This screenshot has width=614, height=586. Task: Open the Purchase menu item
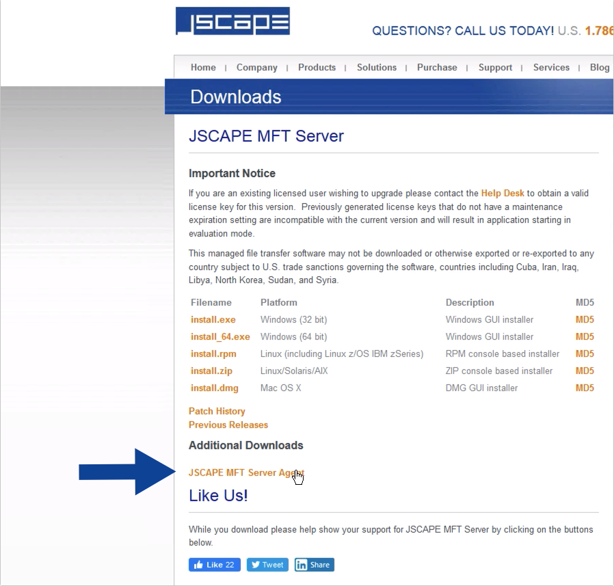[x=437, y=67]
